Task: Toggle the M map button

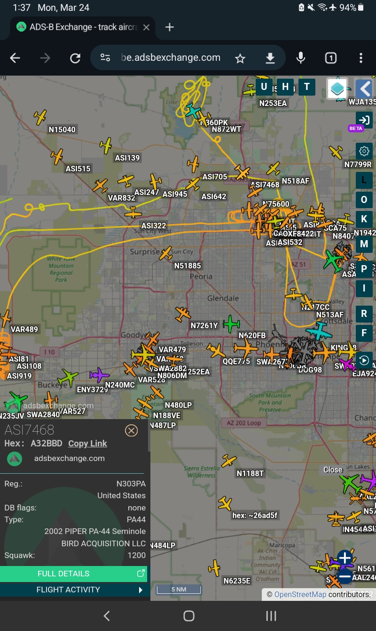Action: 364,244
